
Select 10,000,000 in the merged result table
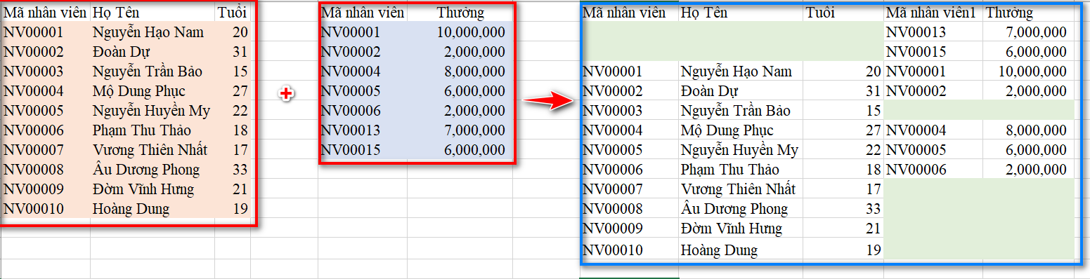(x=1032, y=72)
